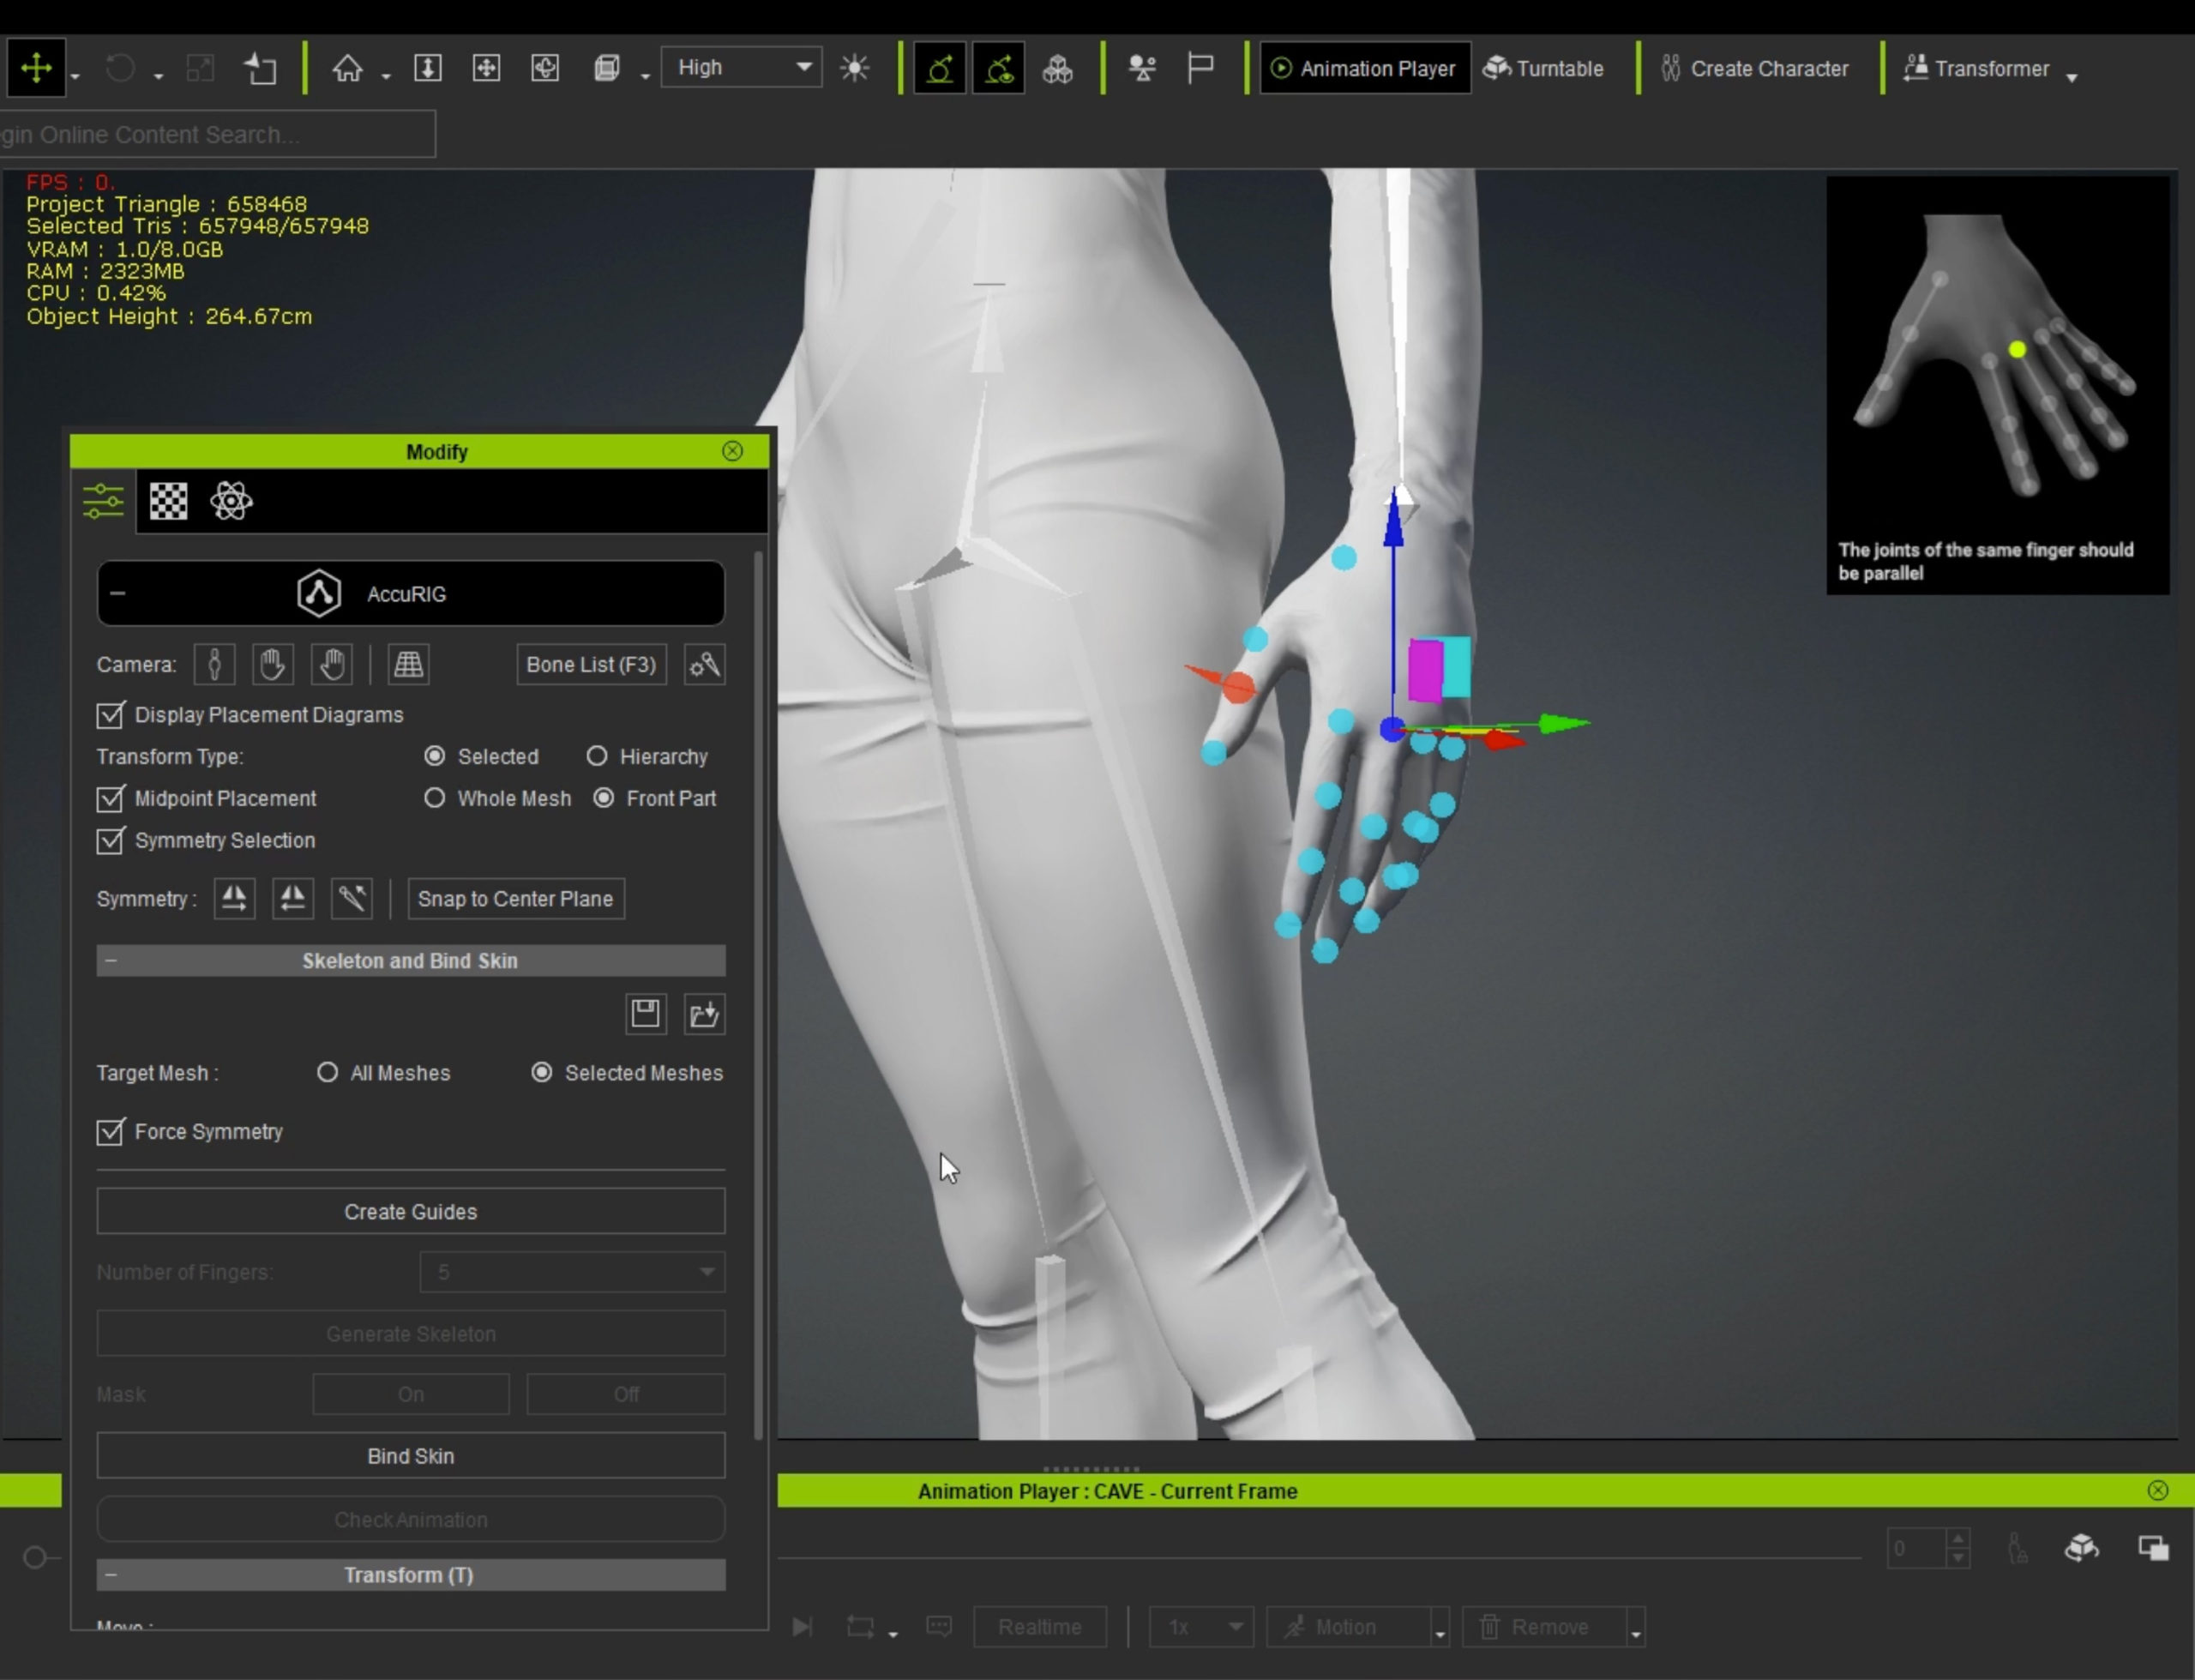The height and width of the screenshot is (1680, 2195).
Task: Open the High quality dropdown
Action: pos(742,68)
